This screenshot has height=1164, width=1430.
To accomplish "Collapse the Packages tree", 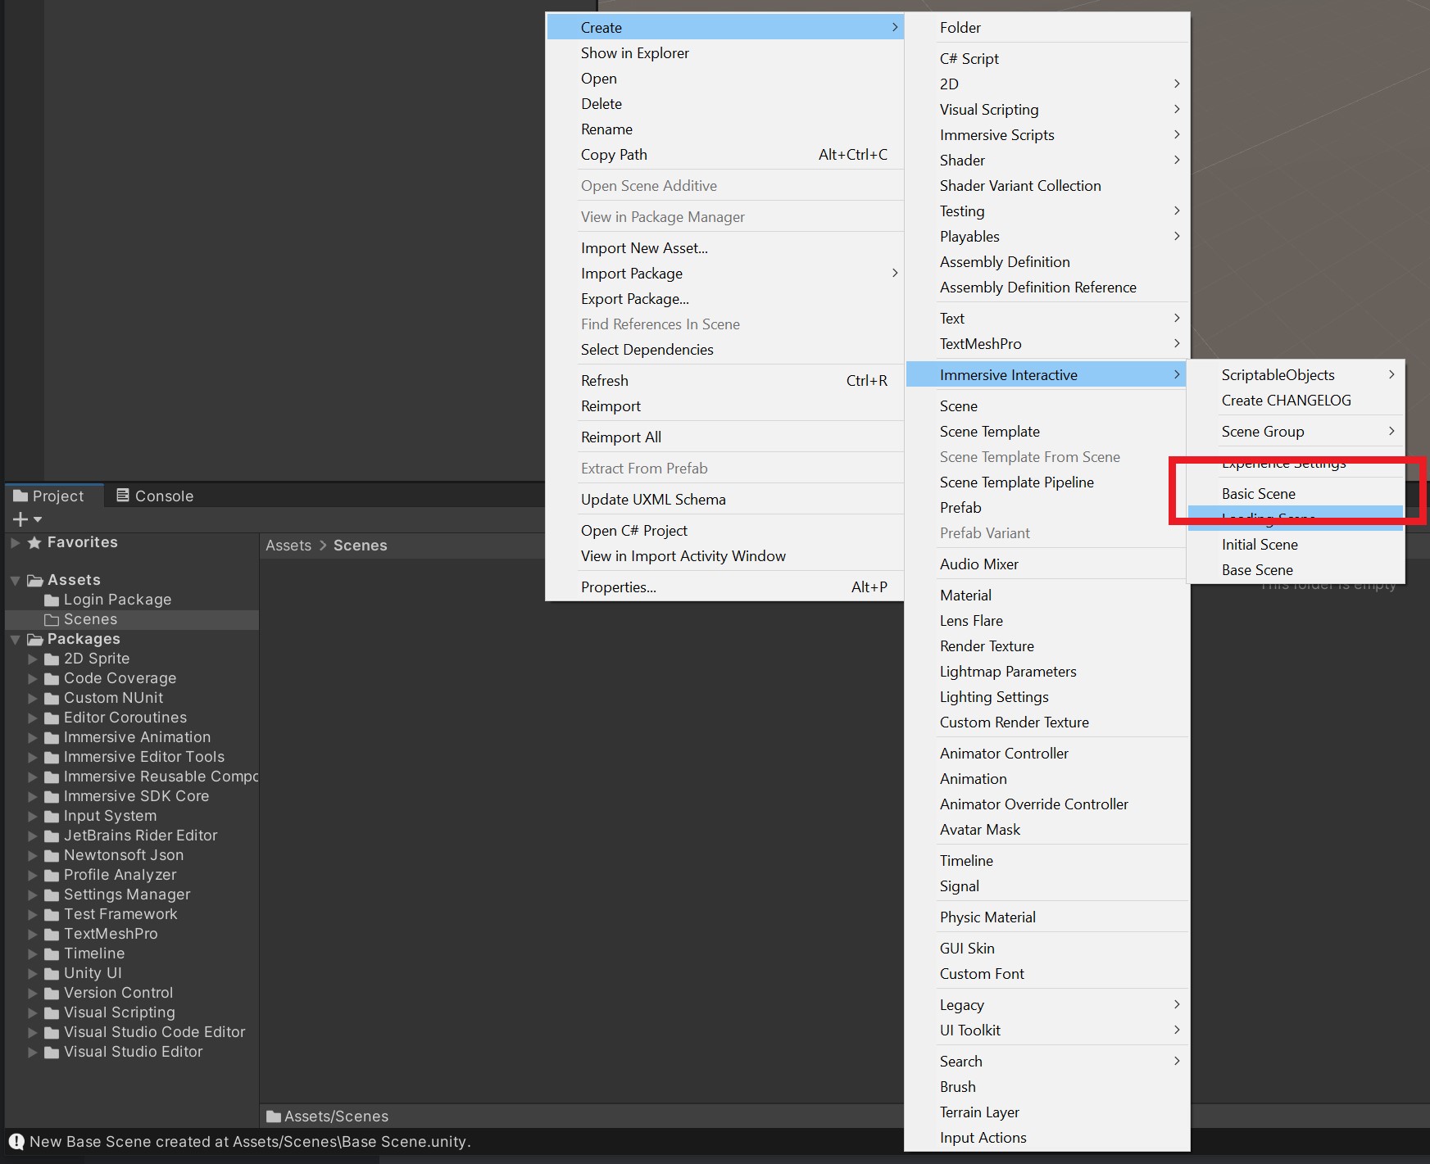I will pyautogui.click(x=16, y=639).
